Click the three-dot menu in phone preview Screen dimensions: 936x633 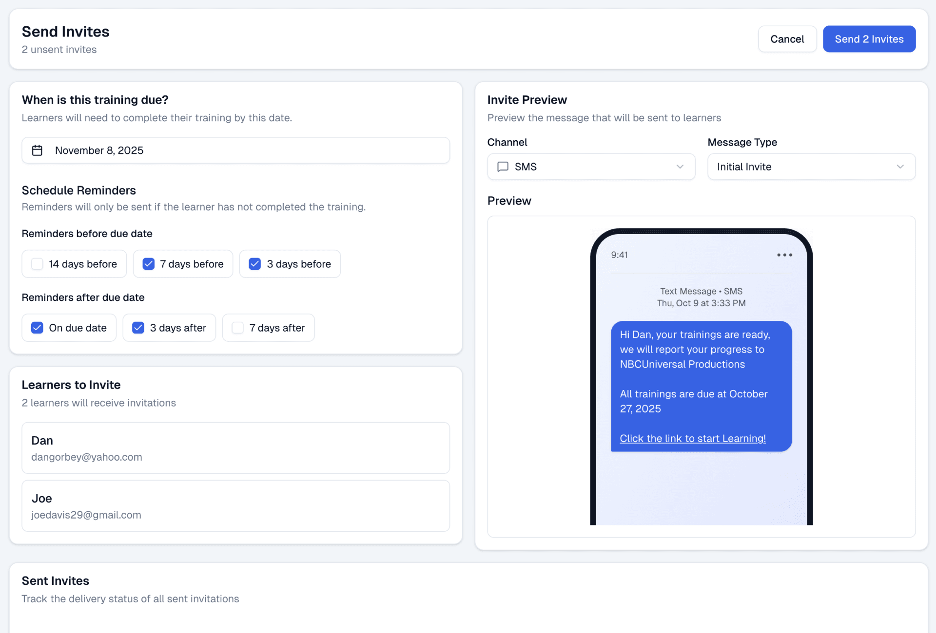(784, 255)
